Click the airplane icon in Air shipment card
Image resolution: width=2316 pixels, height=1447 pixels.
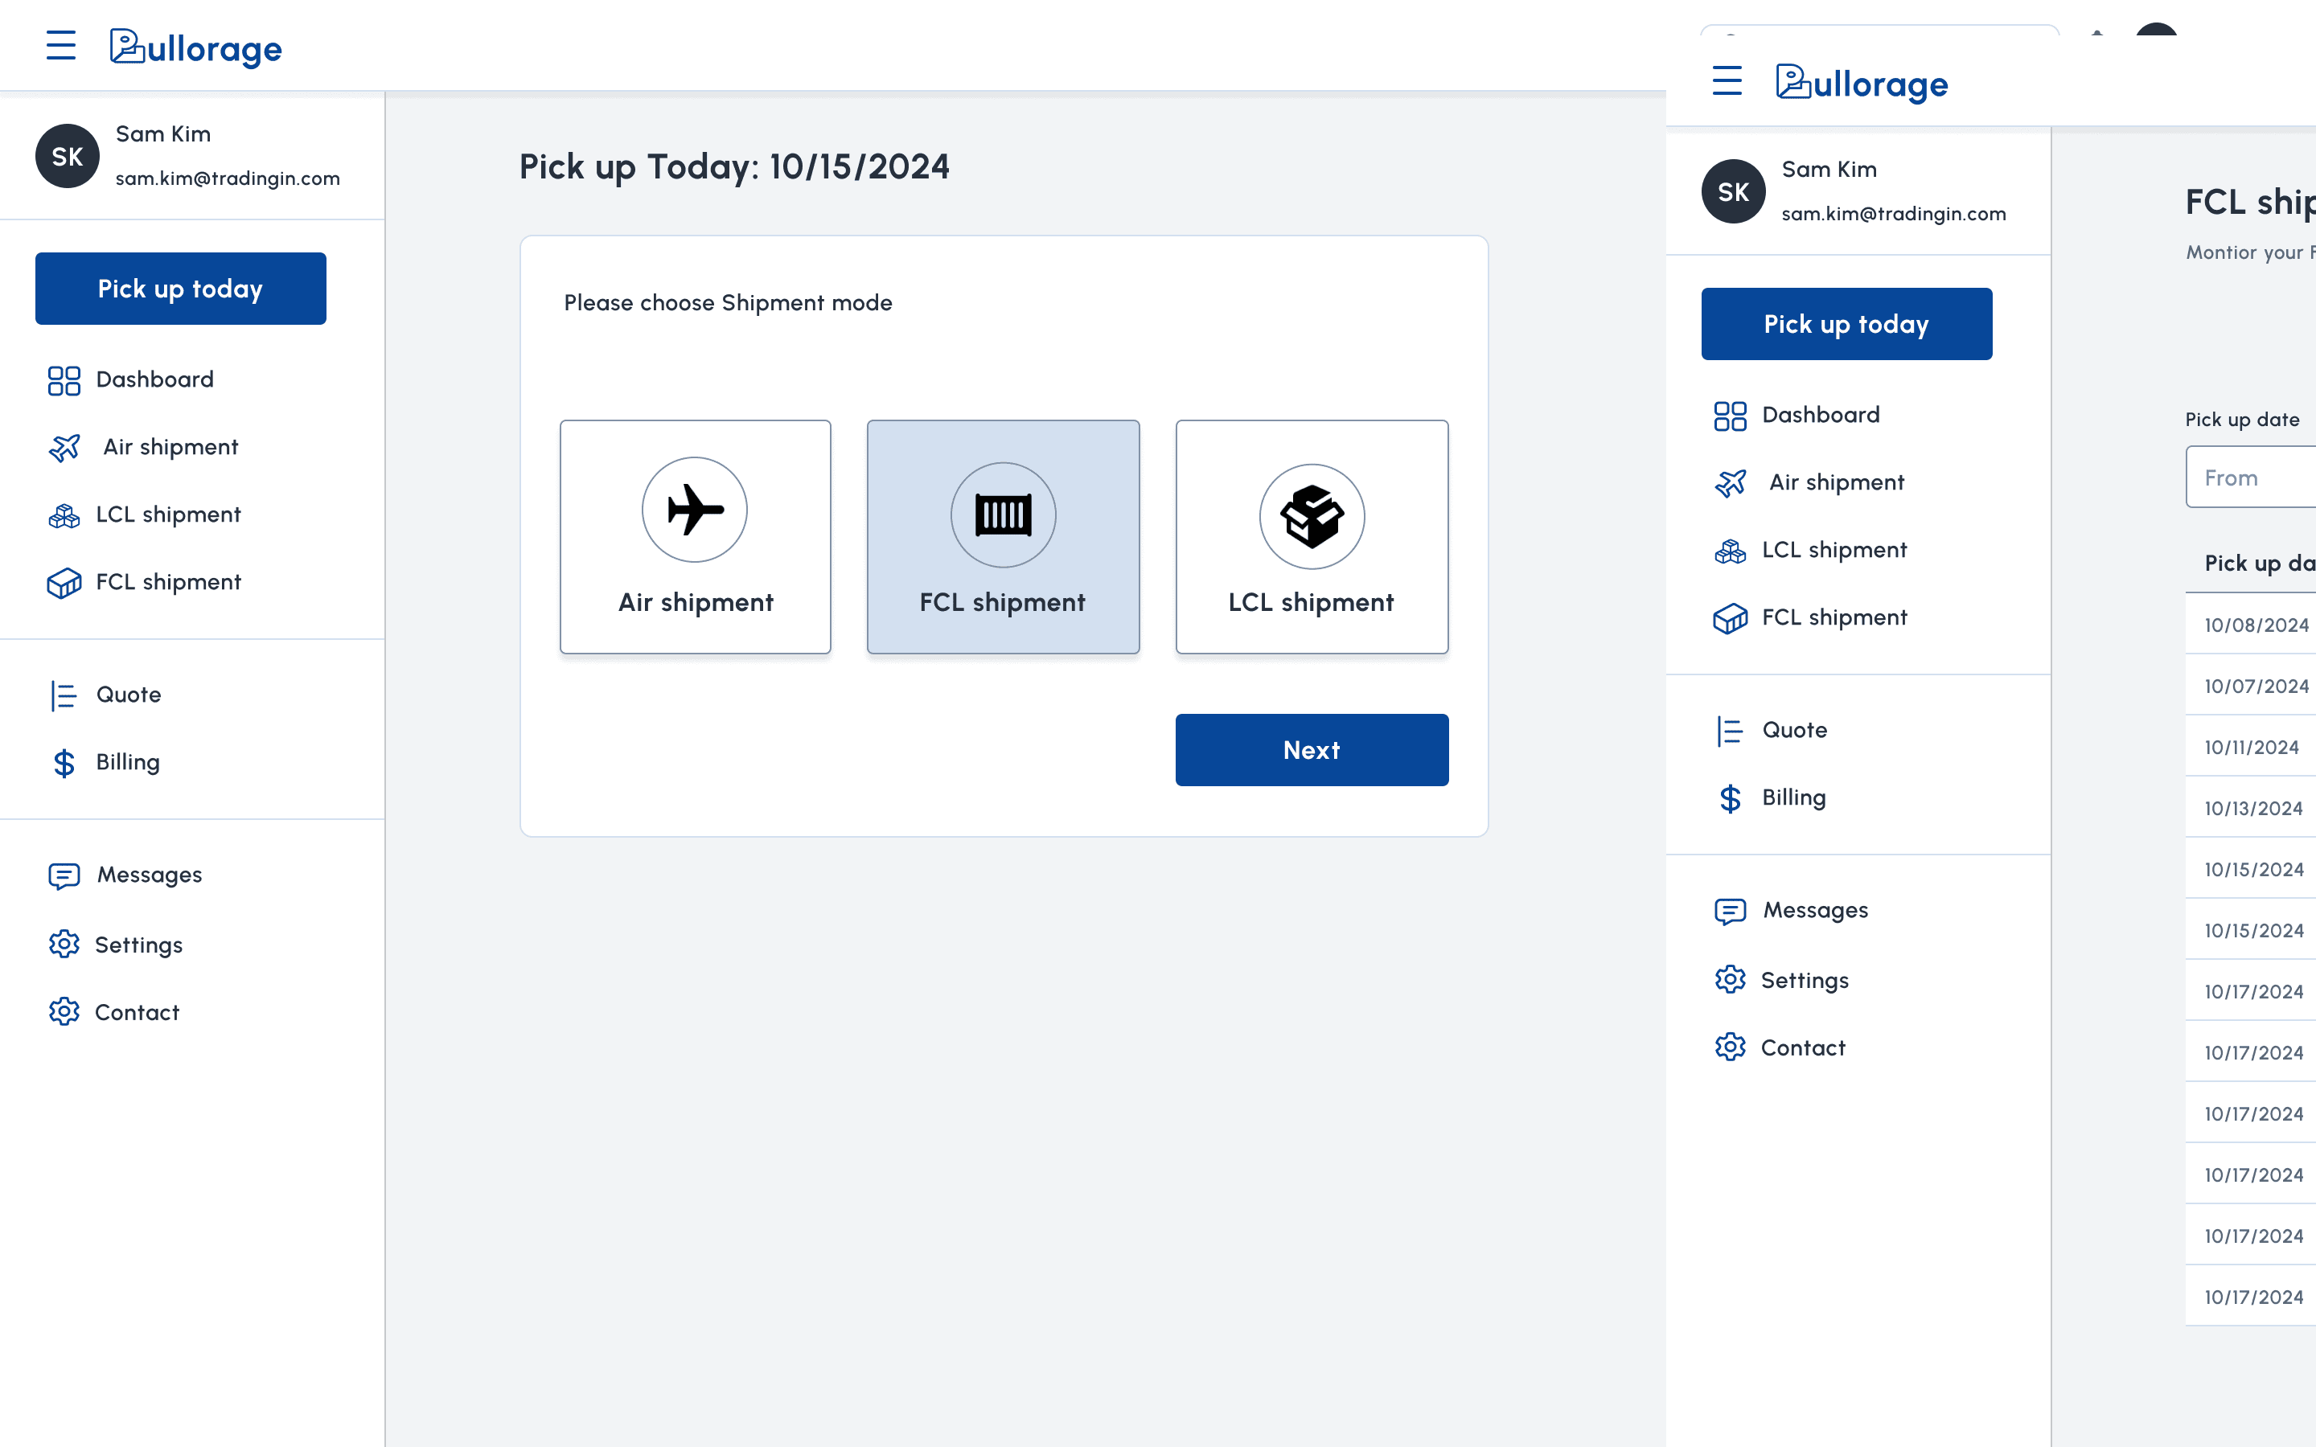pos(695,509)
